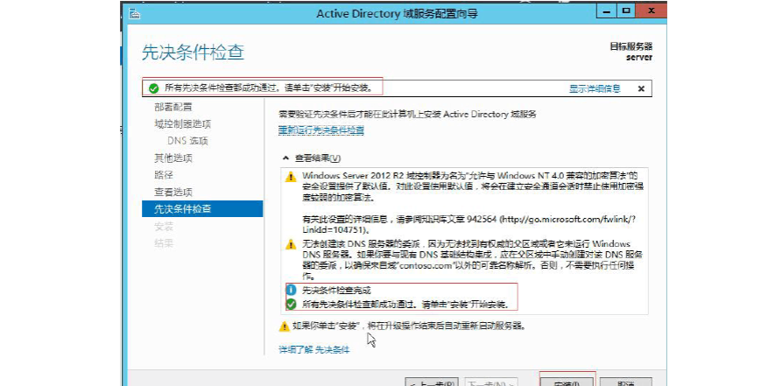Select the 路径 step in the sidebar
This screenshot has width=782, height=386.
pyautogui.click(x=164, y=175)
